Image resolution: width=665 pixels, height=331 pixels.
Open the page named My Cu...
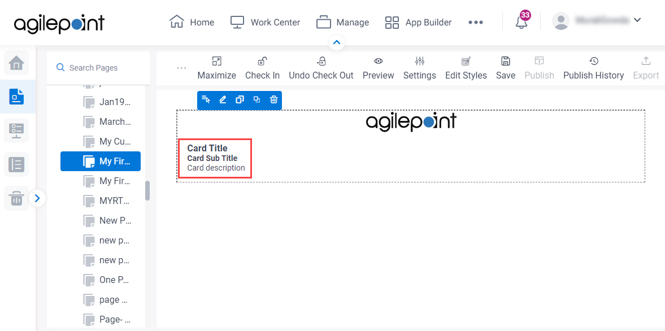[x=107, y=142]
